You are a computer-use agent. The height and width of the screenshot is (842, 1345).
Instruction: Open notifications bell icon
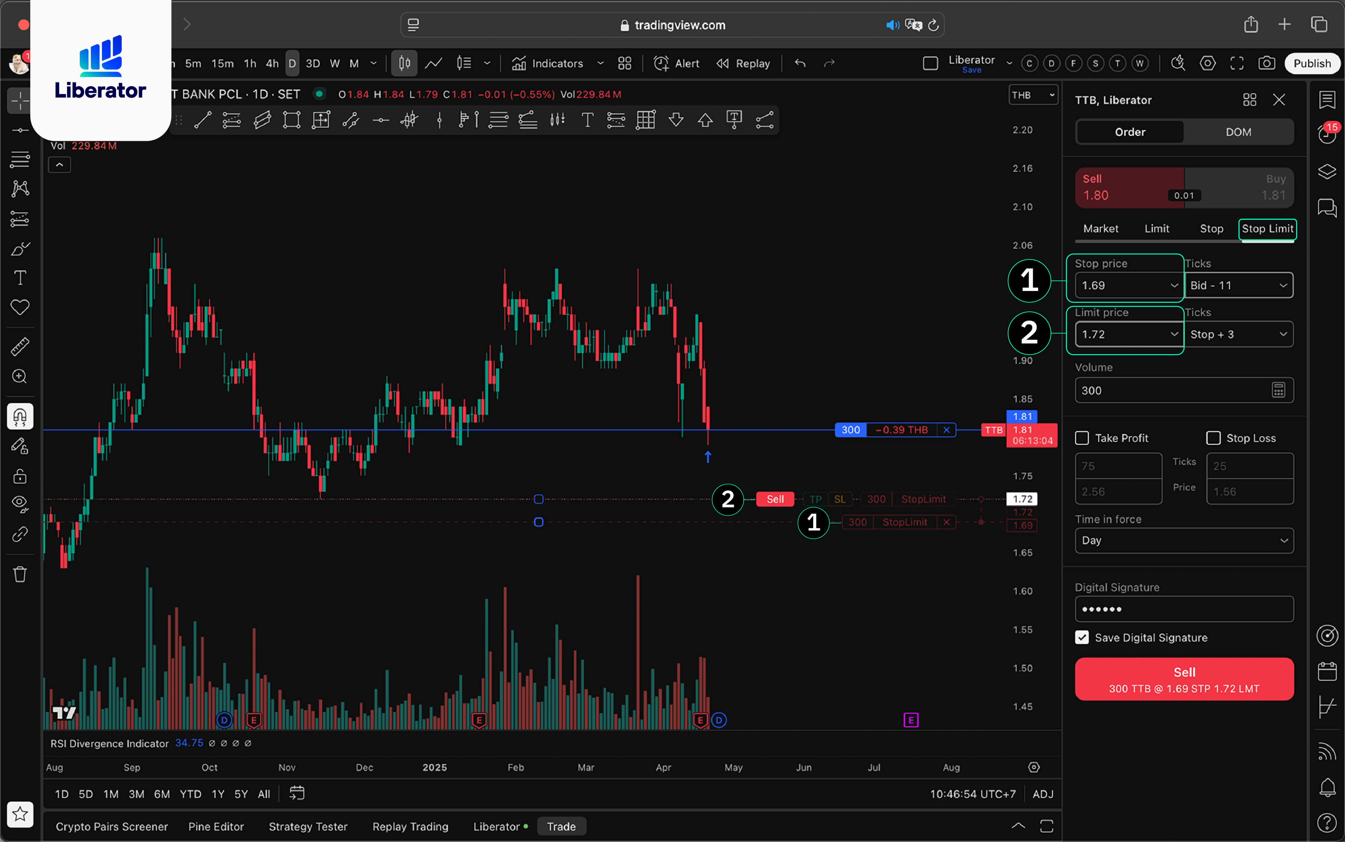[x=1327, y=788]
